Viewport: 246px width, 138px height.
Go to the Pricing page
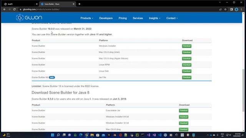pyautogui.click(x=123, y=18)
